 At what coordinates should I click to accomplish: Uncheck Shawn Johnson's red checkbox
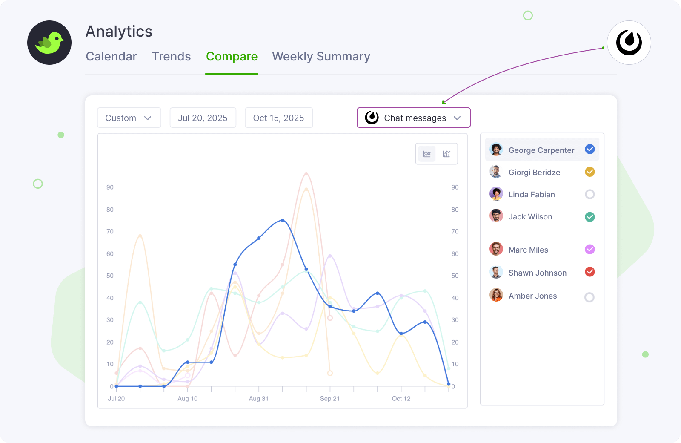point(589,272)
